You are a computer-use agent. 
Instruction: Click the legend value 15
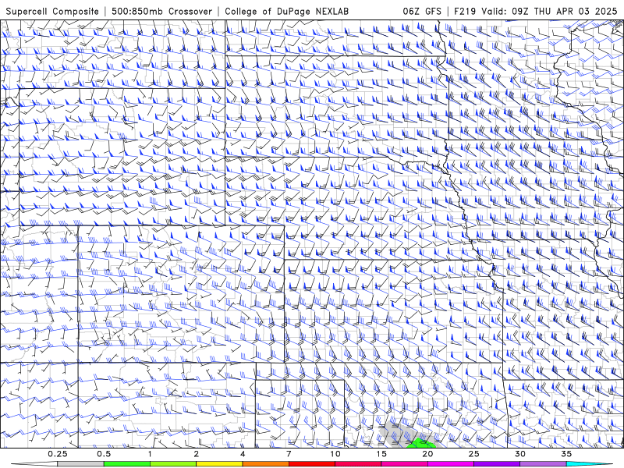click(381, 454)
